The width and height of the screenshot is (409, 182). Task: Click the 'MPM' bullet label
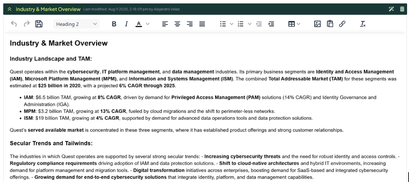coord(29,111)
